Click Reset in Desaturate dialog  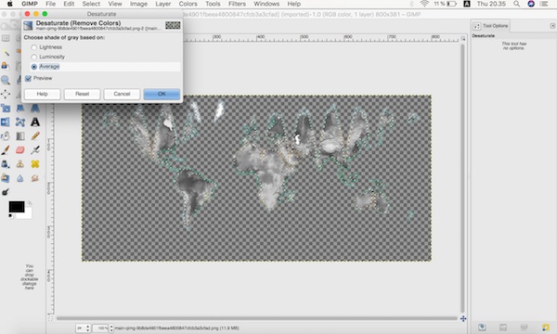pyautogui.click(x=82, y=94)
